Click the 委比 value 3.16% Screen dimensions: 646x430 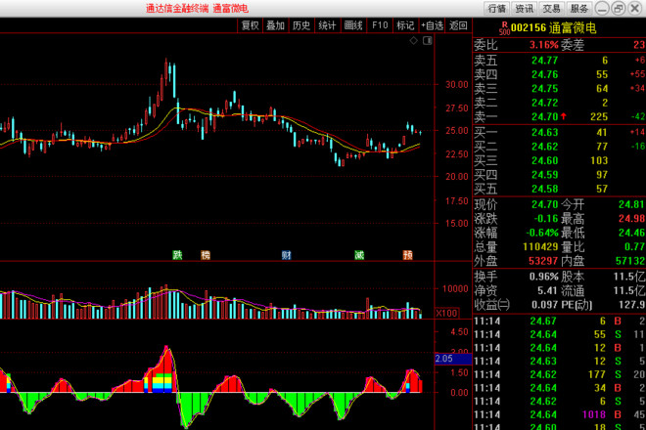coord(544,45)
